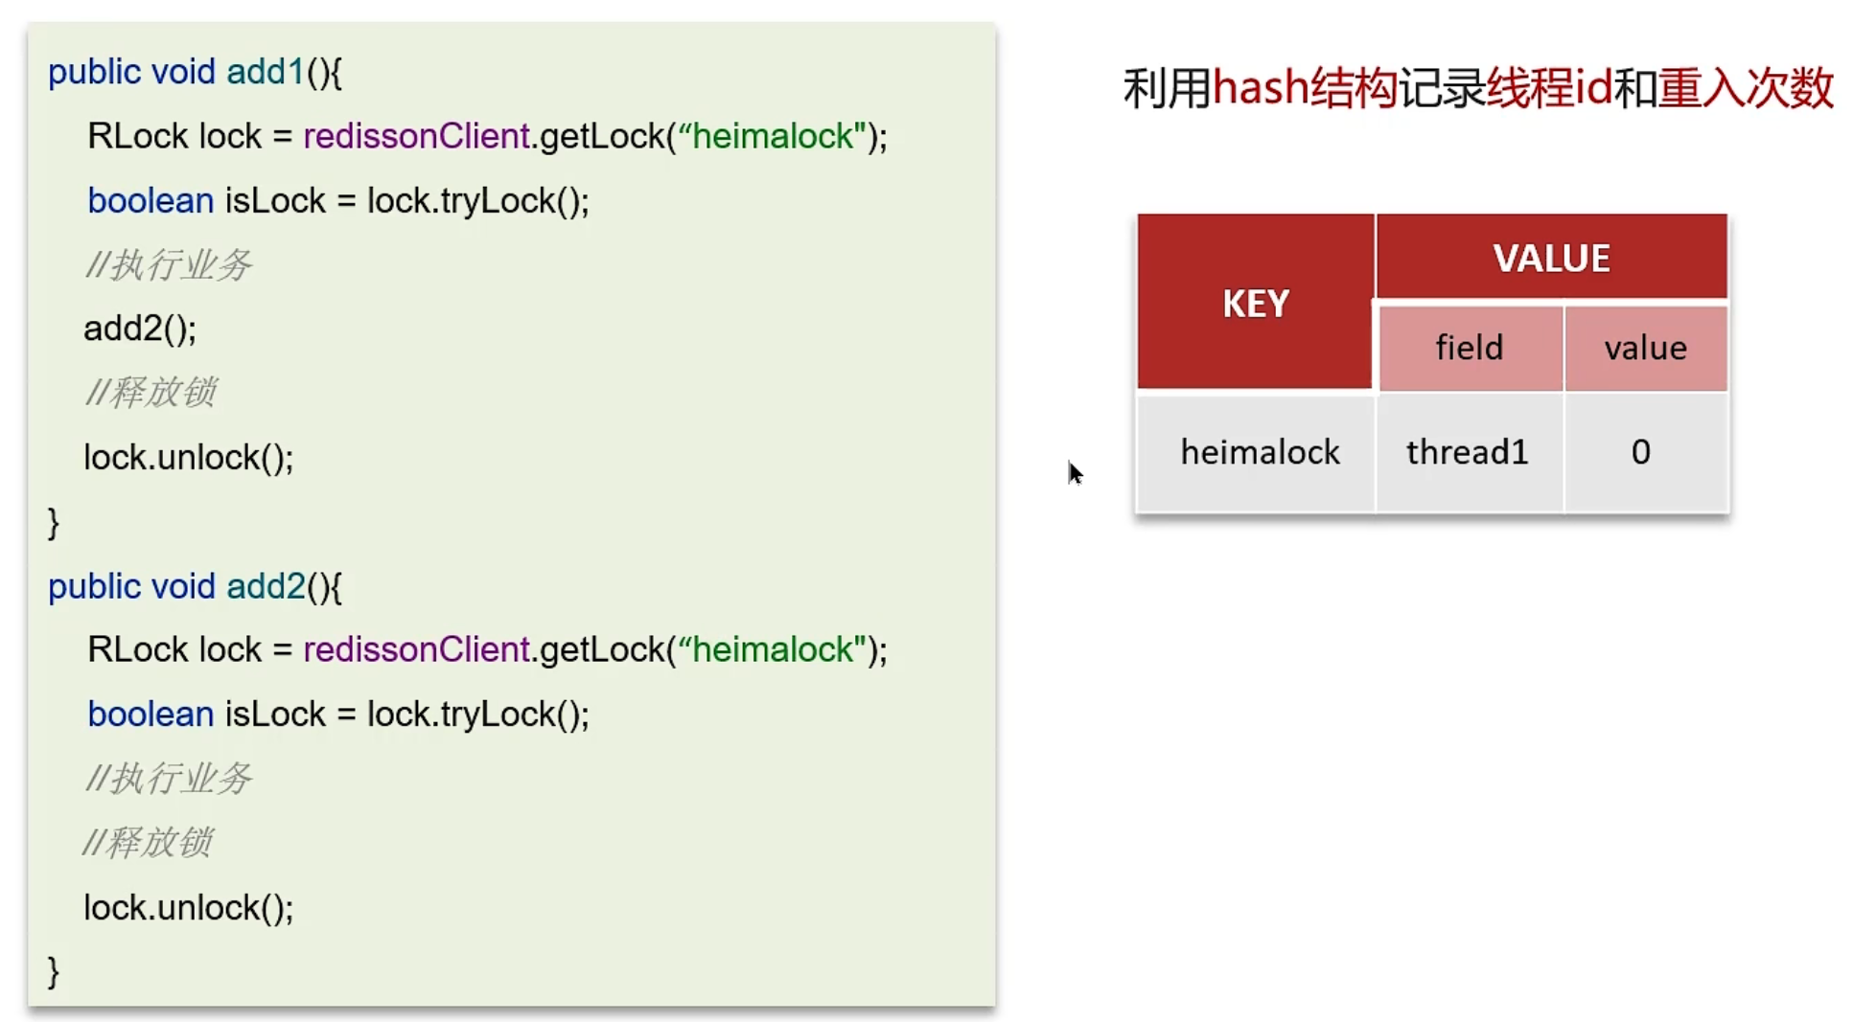The height and width of the screenshot is (1022, 1853).
Task: Click the //释放锁 comment in add2
Action: click(148, 843)
